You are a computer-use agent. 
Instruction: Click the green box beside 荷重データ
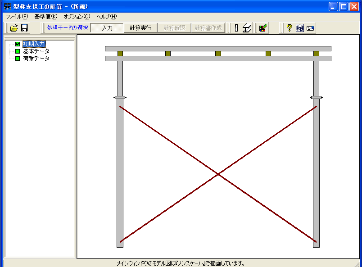(18, 59)
